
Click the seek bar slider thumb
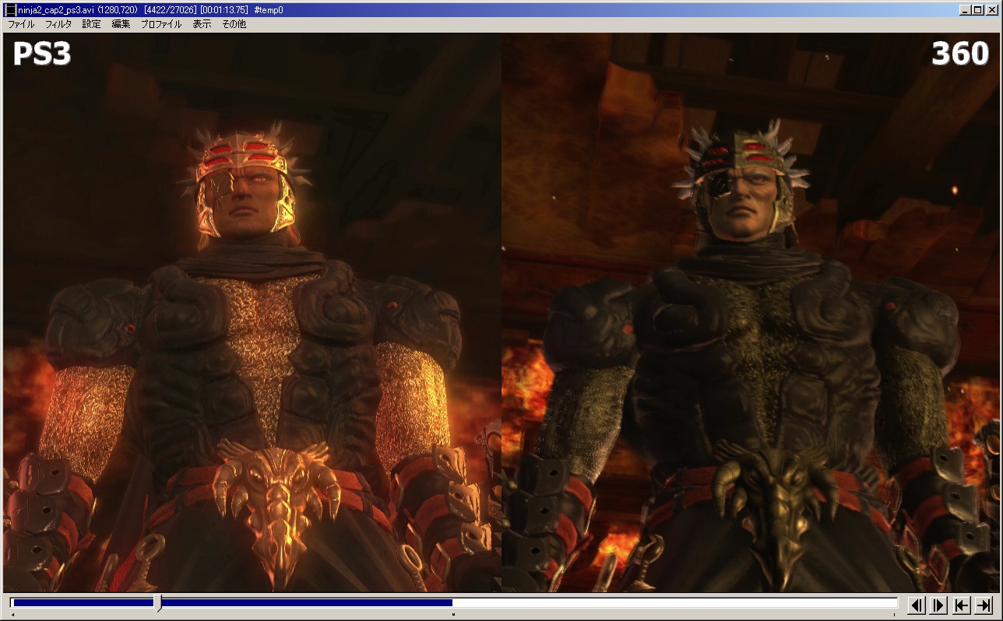coord(159,603)
